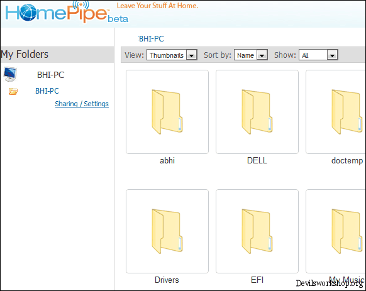This screenshot has height=291, width=366.
Task: Select the BHI-PC computer monitor icon
Action: 10,74
